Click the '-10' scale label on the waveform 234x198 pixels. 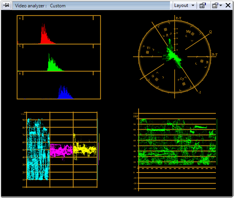point(135,178)
